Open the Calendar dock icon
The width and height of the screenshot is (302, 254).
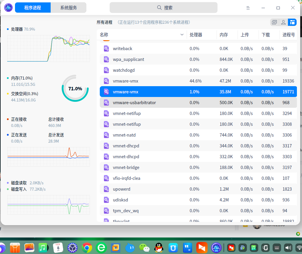tap(58, 248)
